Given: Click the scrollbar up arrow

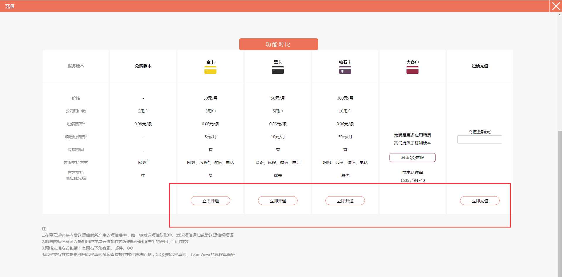Looking at the screenshot, I should (560, 15).
